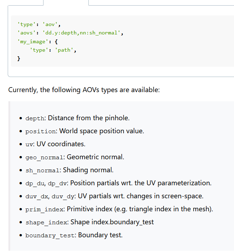Click the 'type': 'aov' code line
This screenshot has height=251, width=234.
point(39,25)
